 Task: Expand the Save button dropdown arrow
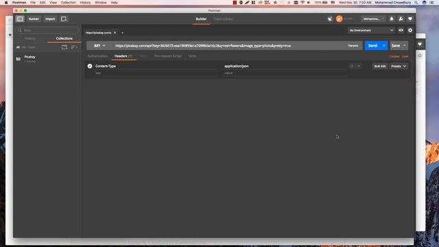405,46
